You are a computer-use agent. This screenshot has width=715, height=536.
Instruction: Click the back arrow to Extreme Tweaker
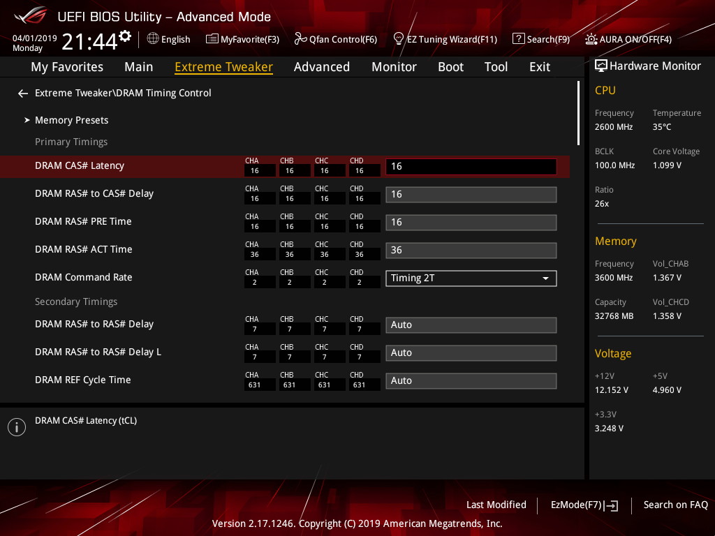tap(23, 94)
